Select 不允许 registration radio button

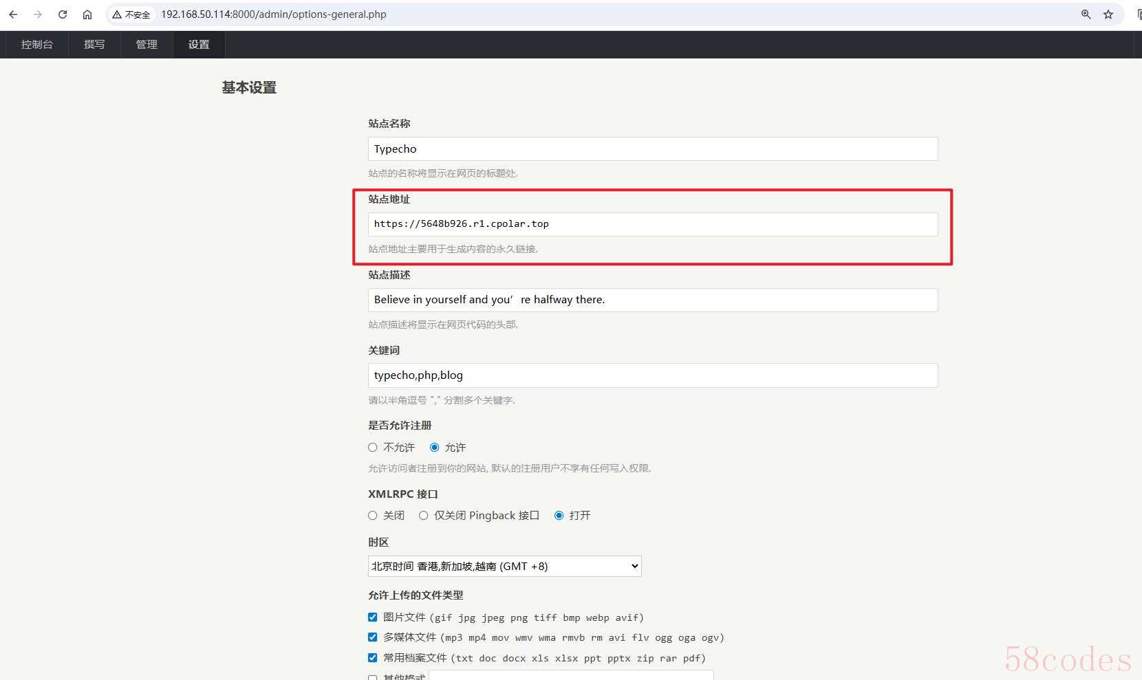point(373,448)
